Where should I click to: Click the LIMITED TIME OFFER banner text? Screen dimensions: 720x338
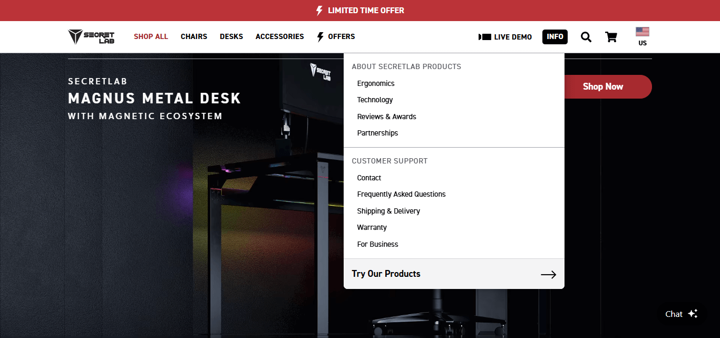[366, 11]
